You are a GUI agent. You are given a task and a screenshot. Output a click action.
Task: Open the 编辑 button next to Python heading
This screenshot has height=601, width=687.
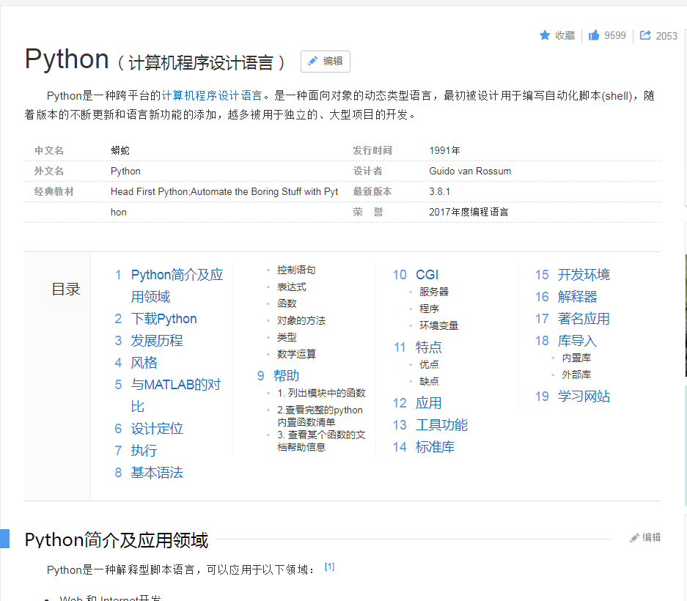tap(325, 62)
